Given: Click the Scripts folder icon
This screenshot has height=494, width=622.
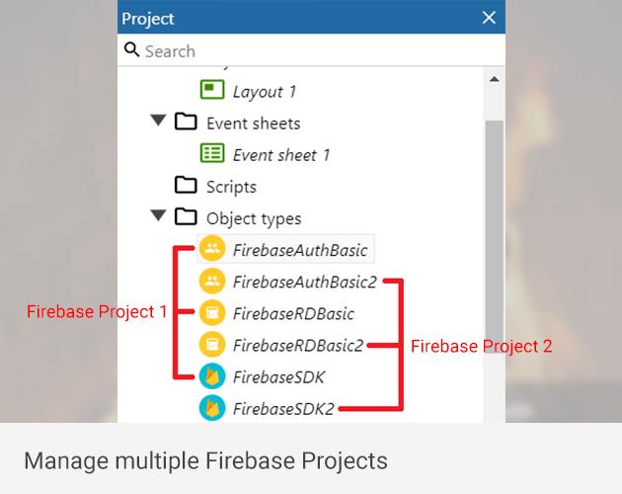Looking at the screenshot, I should point(186,186).
